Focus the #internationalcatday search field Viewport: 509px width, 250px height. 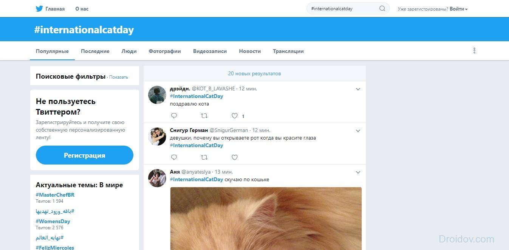point(342,9)
